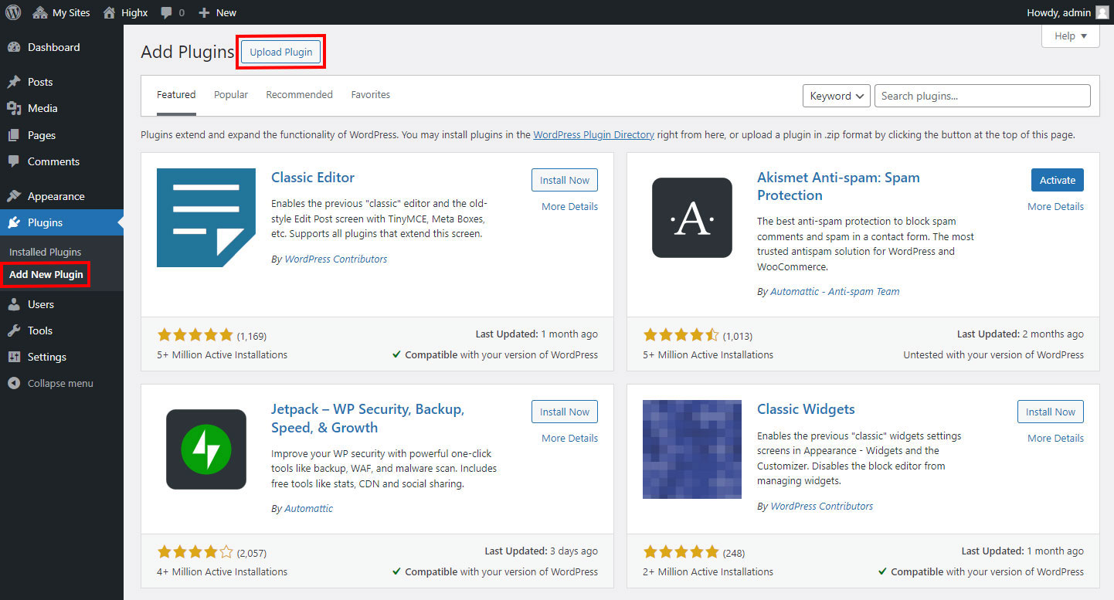Click the Search plugins input field
Screen dimensions: 1114x600
pos(982,96)
